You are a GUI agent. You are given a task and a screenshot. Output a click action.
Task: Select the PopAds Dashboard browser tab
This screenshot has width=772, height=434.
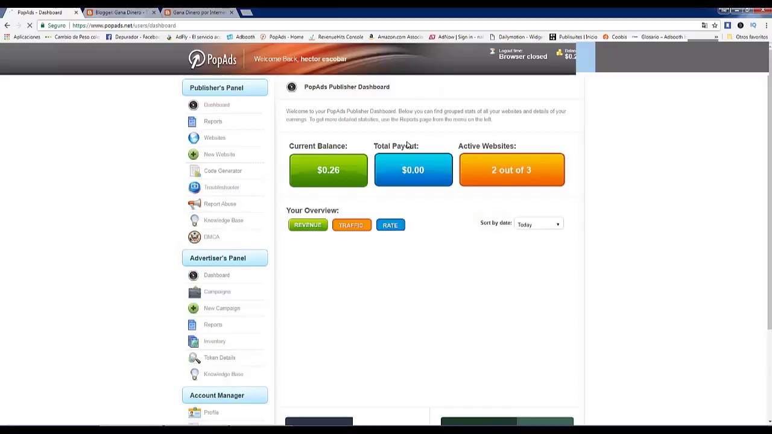tap(40, 12)
